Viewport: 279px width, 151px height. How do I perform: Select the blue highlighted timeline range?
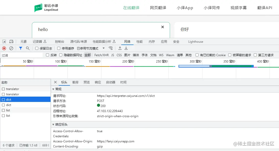[x=216, y=66]
